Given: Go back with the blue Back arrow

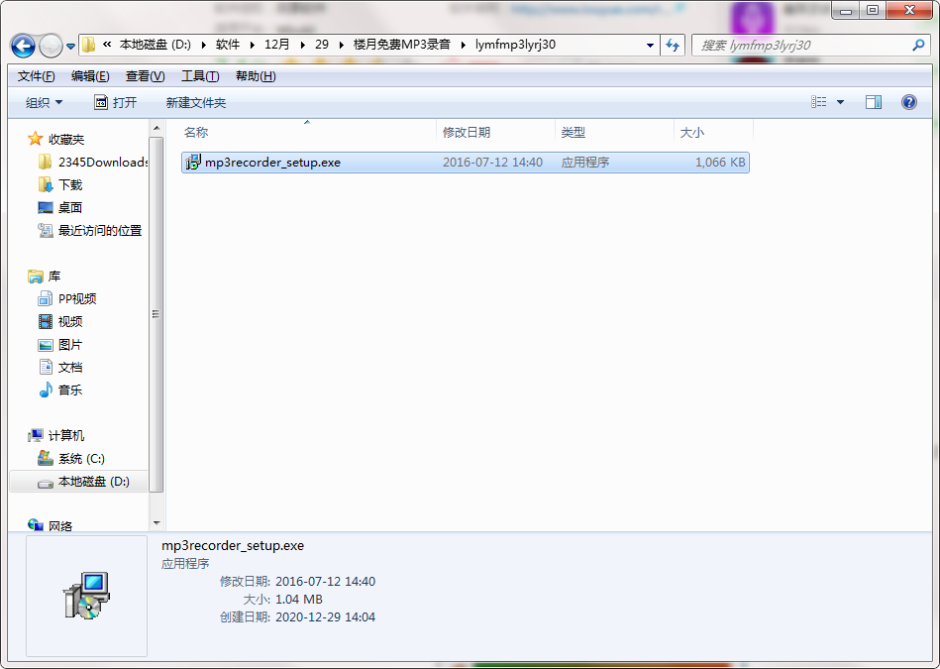Looking at the screenshot, I should (x=23, y=46).
